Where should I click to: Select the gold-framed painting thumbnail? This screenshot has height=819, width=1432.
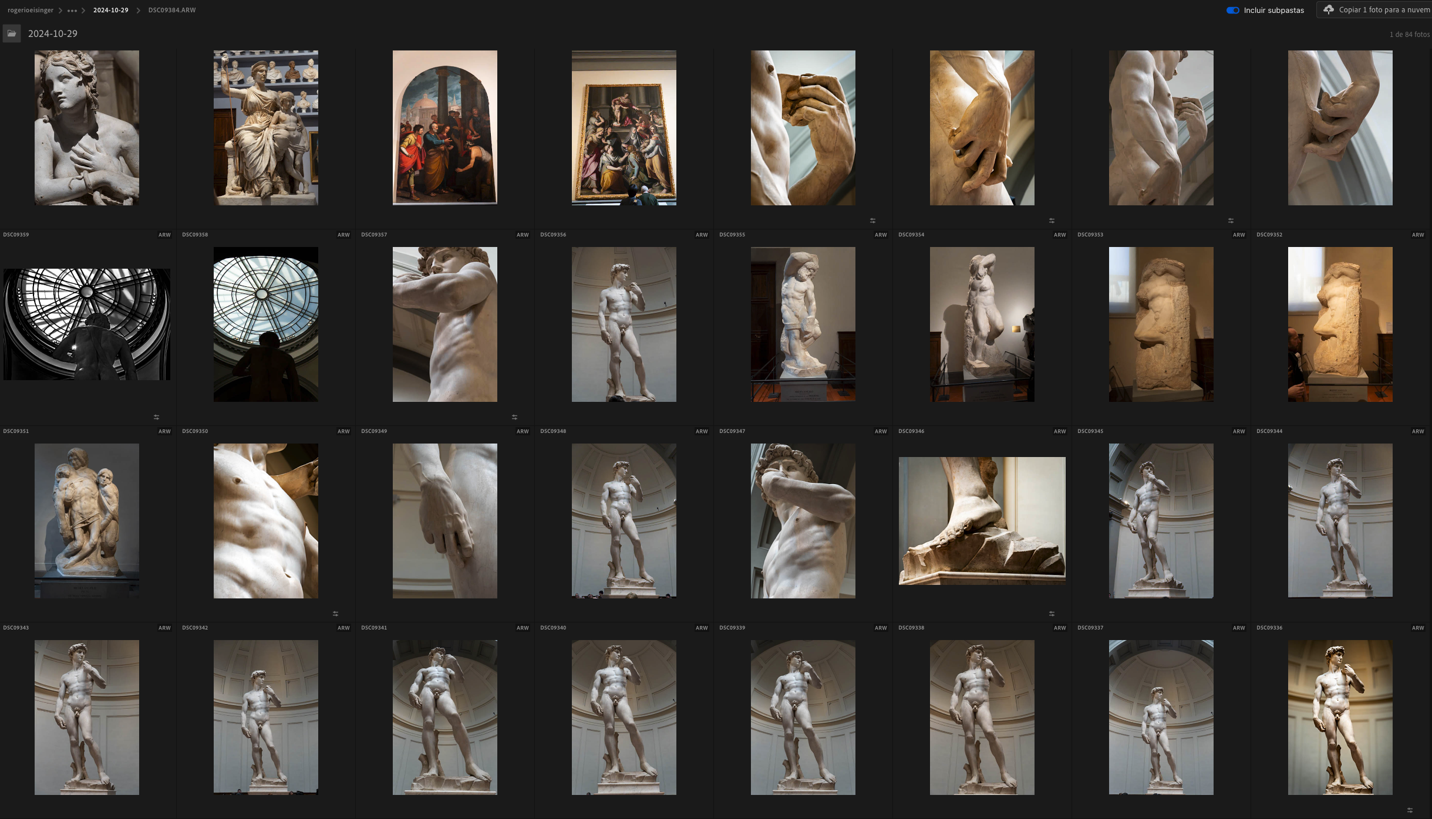tap(624, 128)
